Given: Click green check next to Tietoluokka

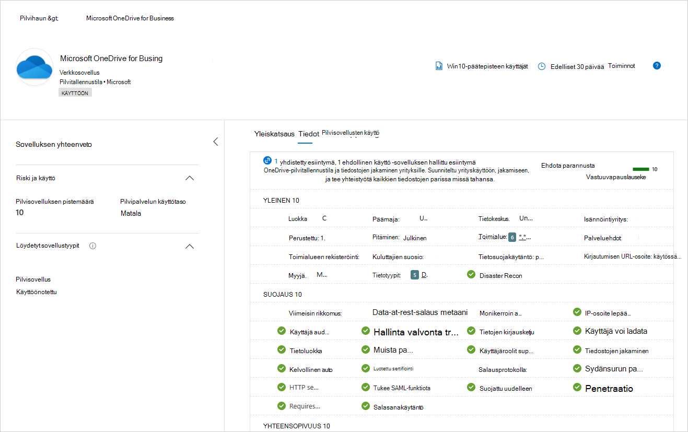Looking at the screenshot, I should [282, 349].
